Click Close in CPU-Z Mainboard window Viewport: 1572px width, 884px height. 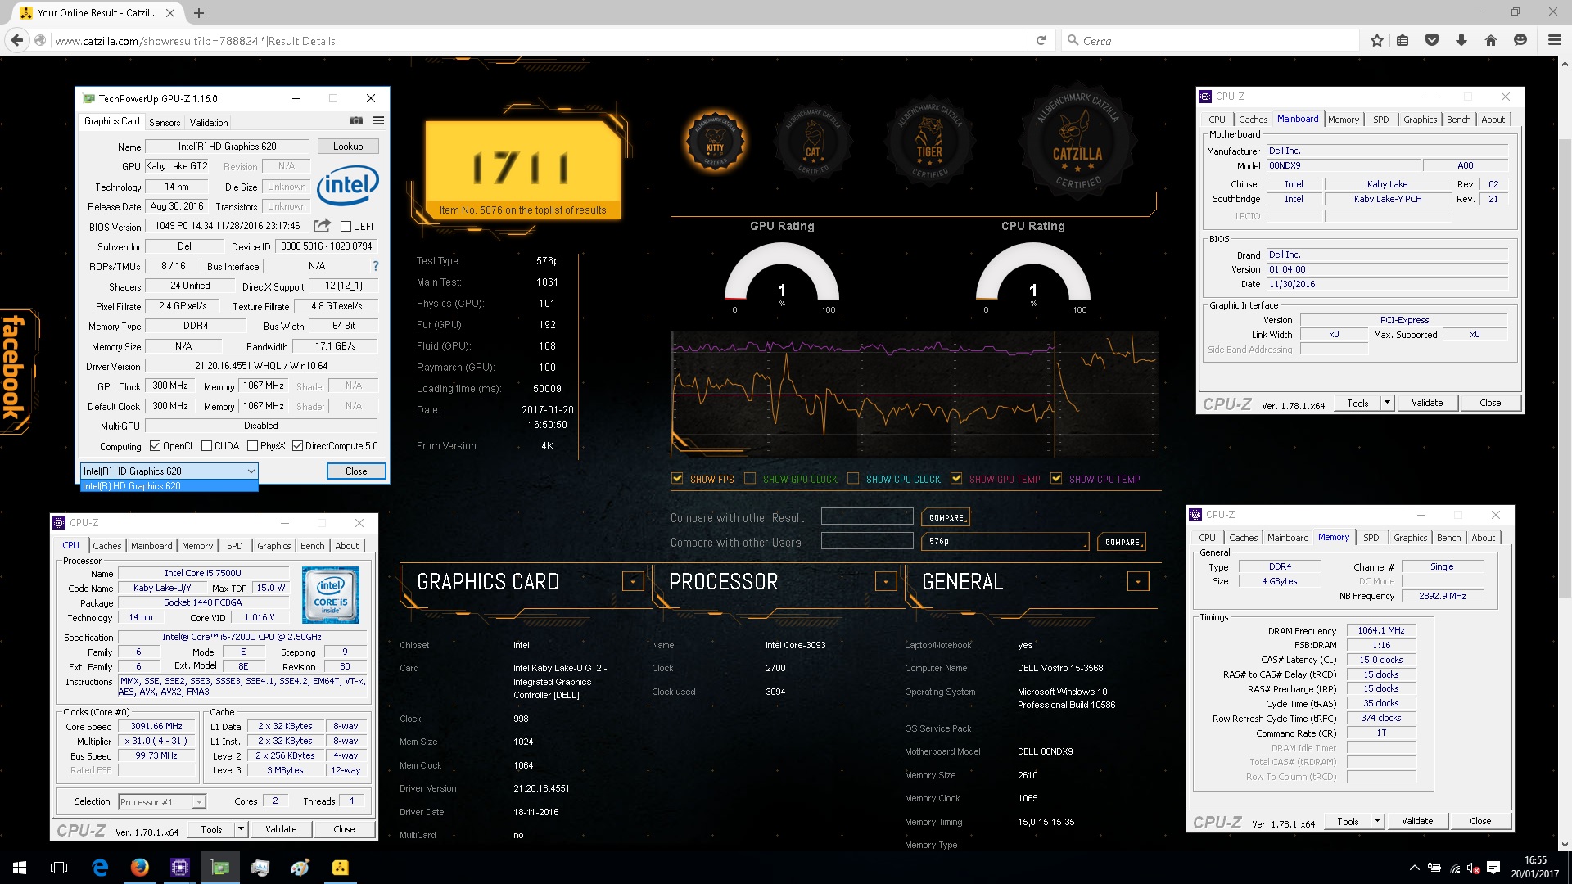tap(1490, 403)
